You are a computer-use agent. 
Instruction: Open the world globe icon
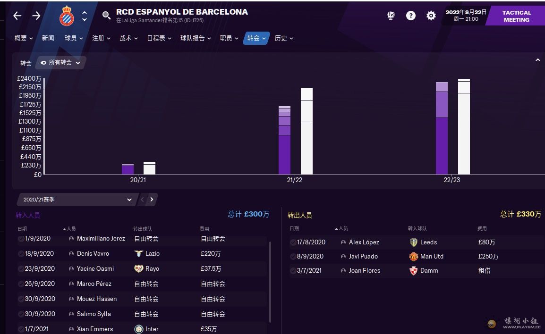(391, 15)
